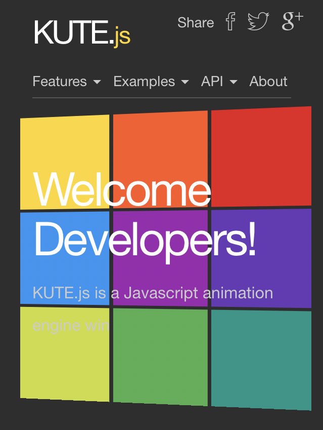323x430 pixels.
Task: Click the 'Share' label text
Action: point(196,22)
